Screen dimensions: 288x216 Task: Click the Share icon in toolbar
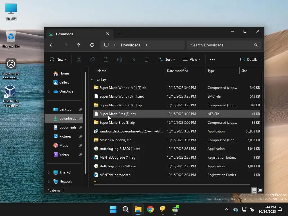pos(133,60)
